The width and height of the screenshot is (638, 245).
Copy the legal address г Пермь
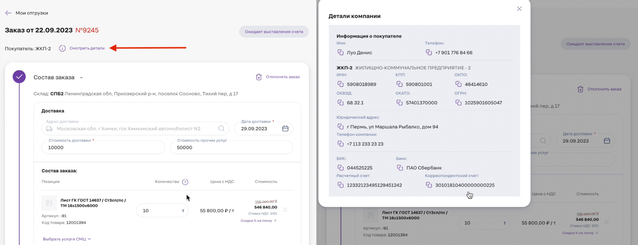340,127
